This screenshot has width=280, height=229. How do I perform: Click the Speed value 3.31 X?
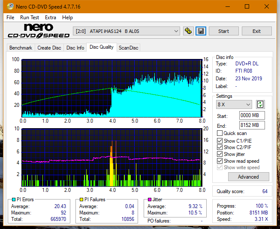[x=261, y=219]
